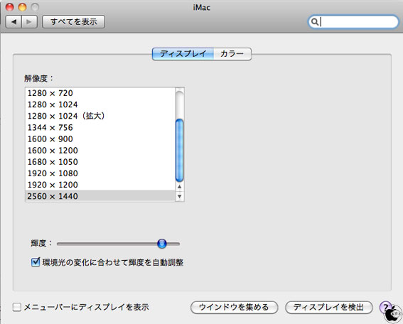Open help via the purple question mark

click(x=385, y=307)
